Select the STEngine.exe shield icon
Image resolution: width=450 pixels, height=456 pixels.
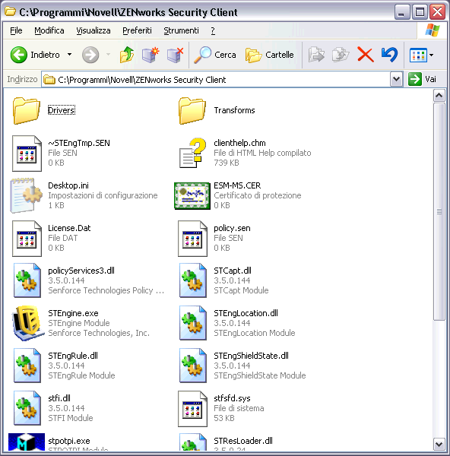(27, 323)
